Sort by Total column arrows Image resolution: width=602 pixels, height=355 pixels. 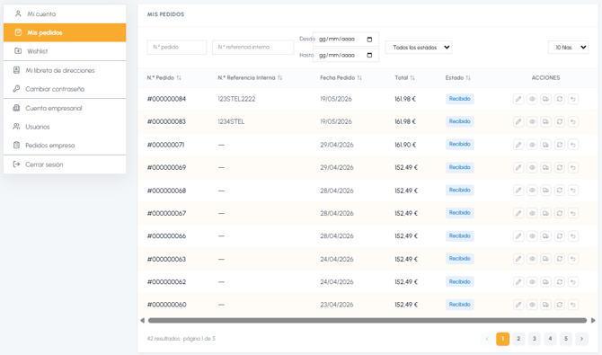tap(412, 78)
